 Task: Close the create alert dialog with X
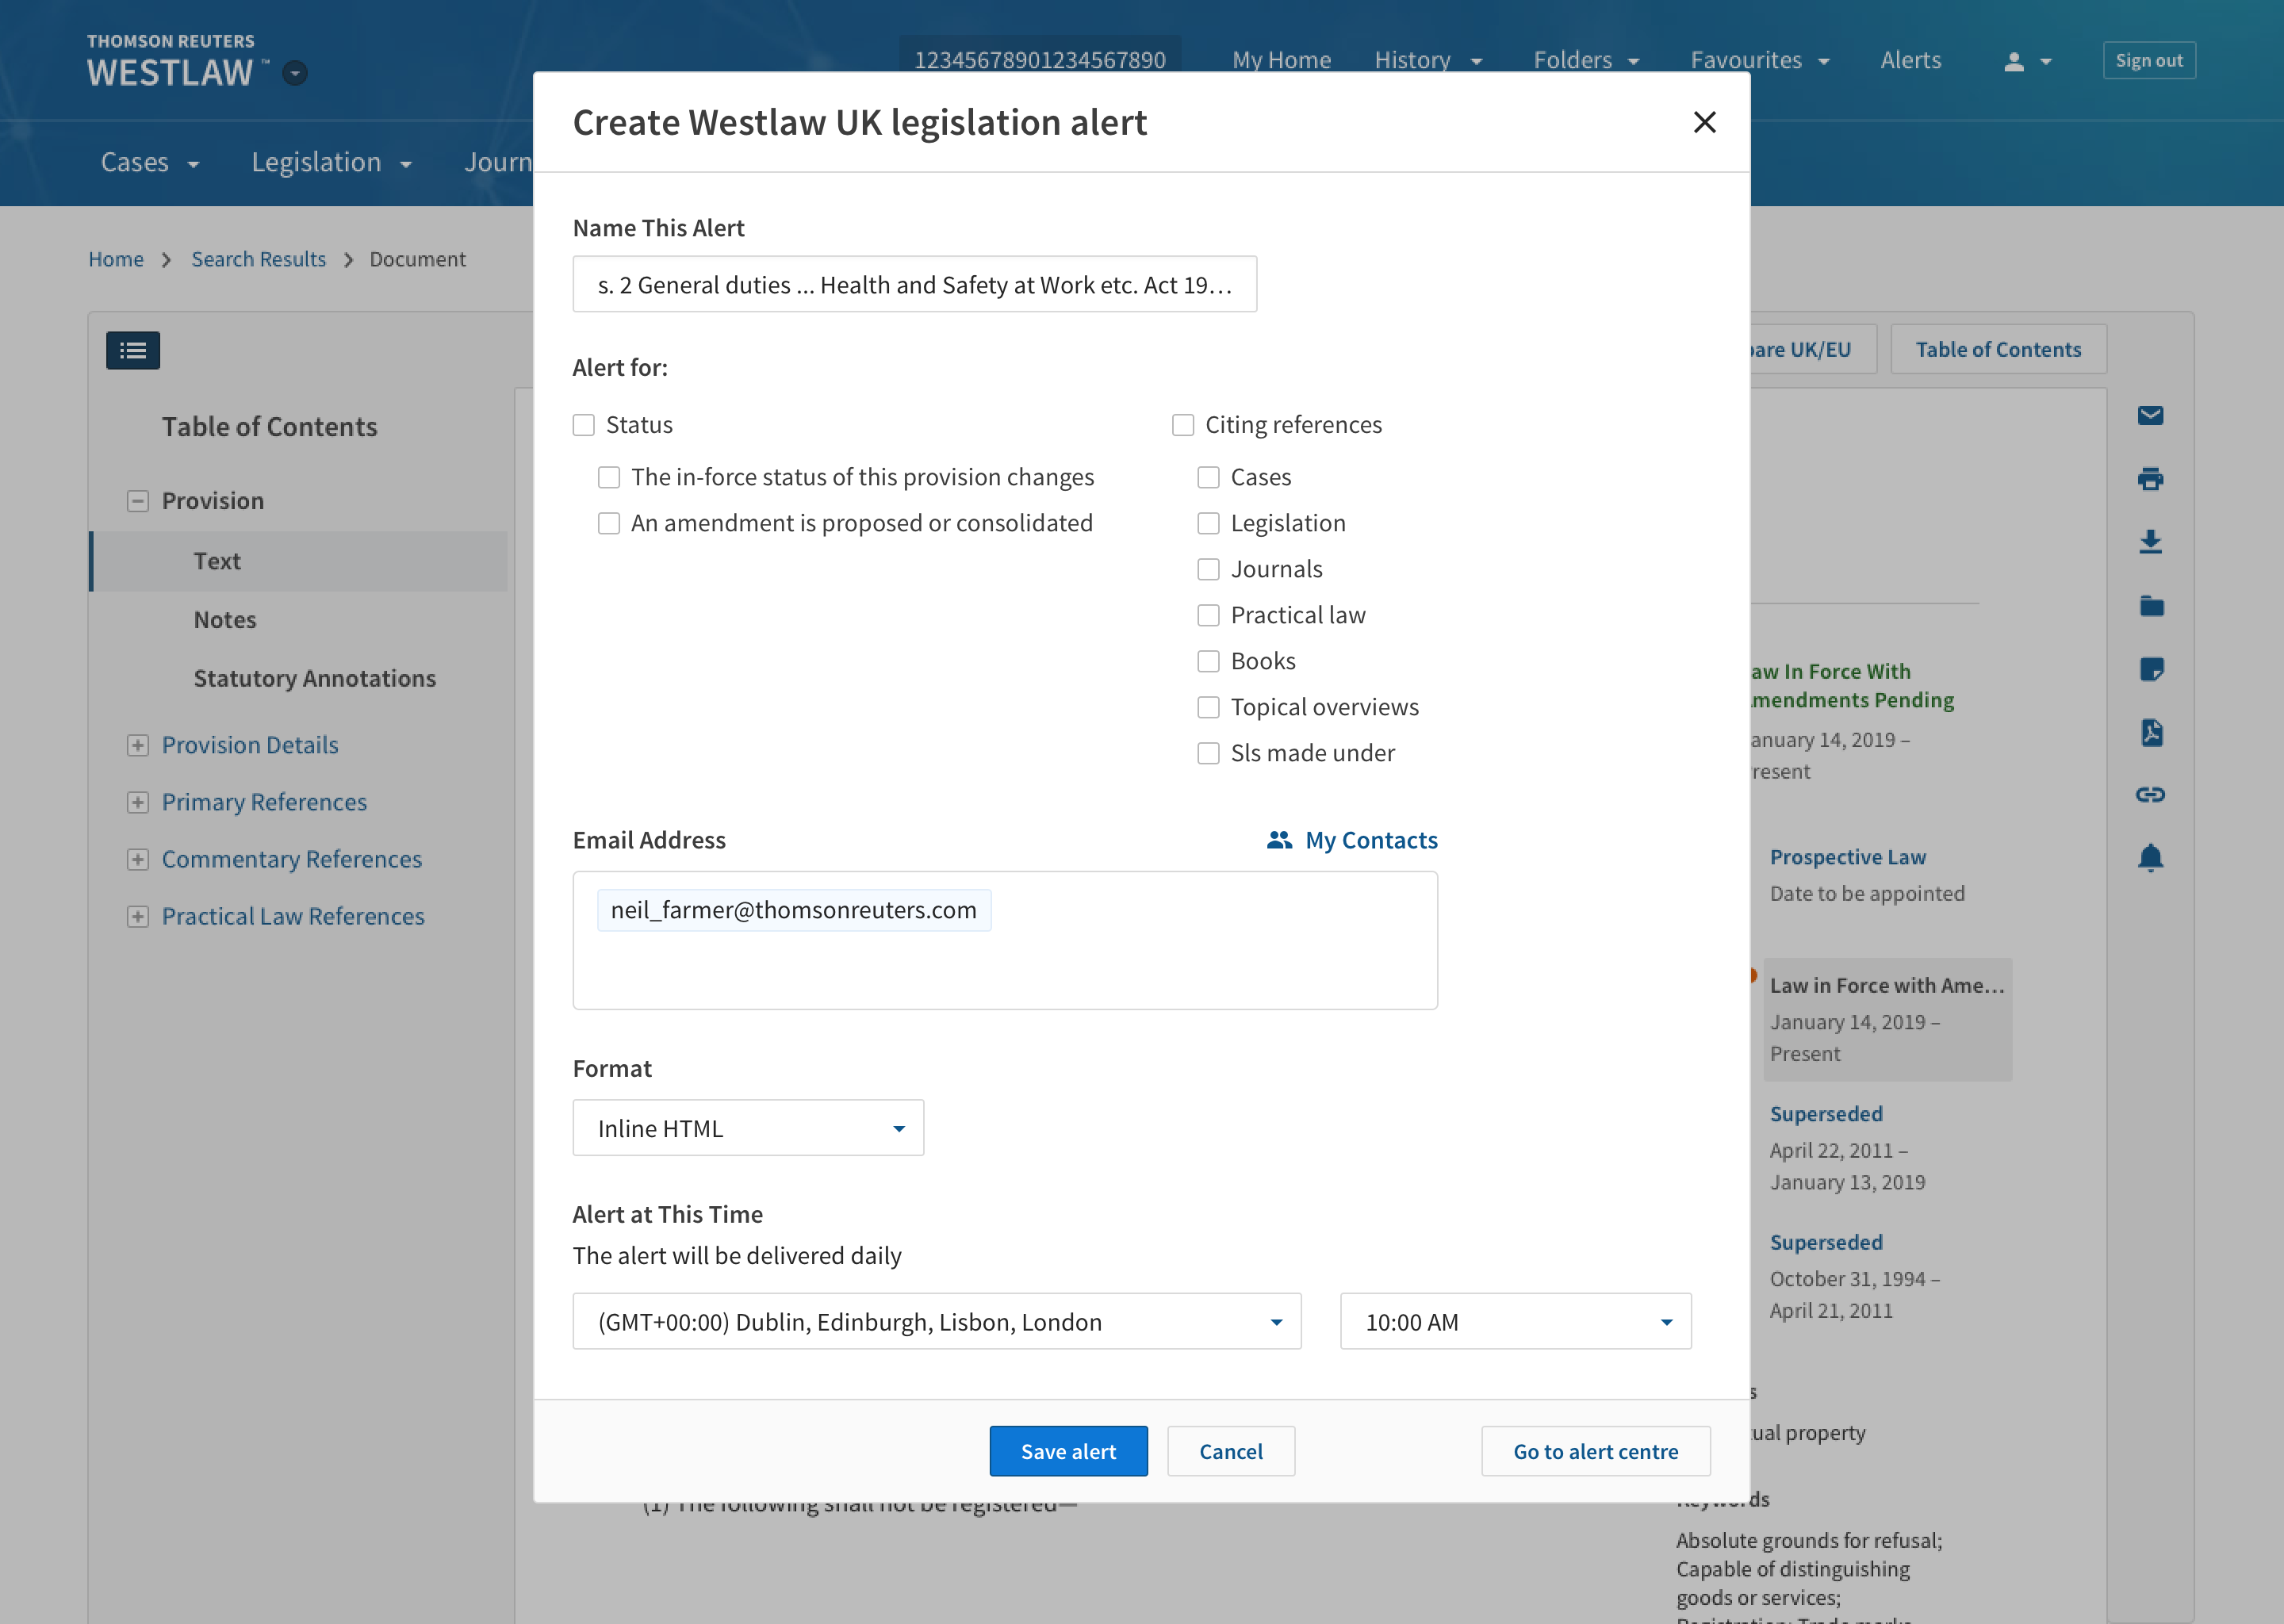(x=1704, y=122)
